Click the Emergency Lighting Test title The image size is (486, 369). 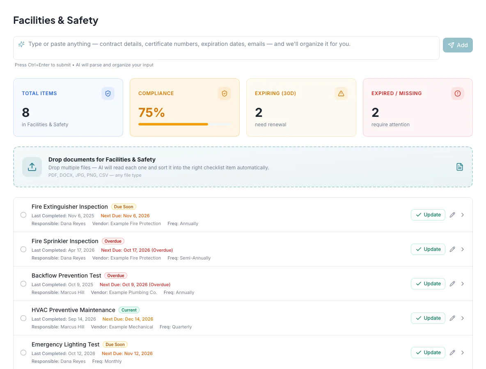coord(65,344)
